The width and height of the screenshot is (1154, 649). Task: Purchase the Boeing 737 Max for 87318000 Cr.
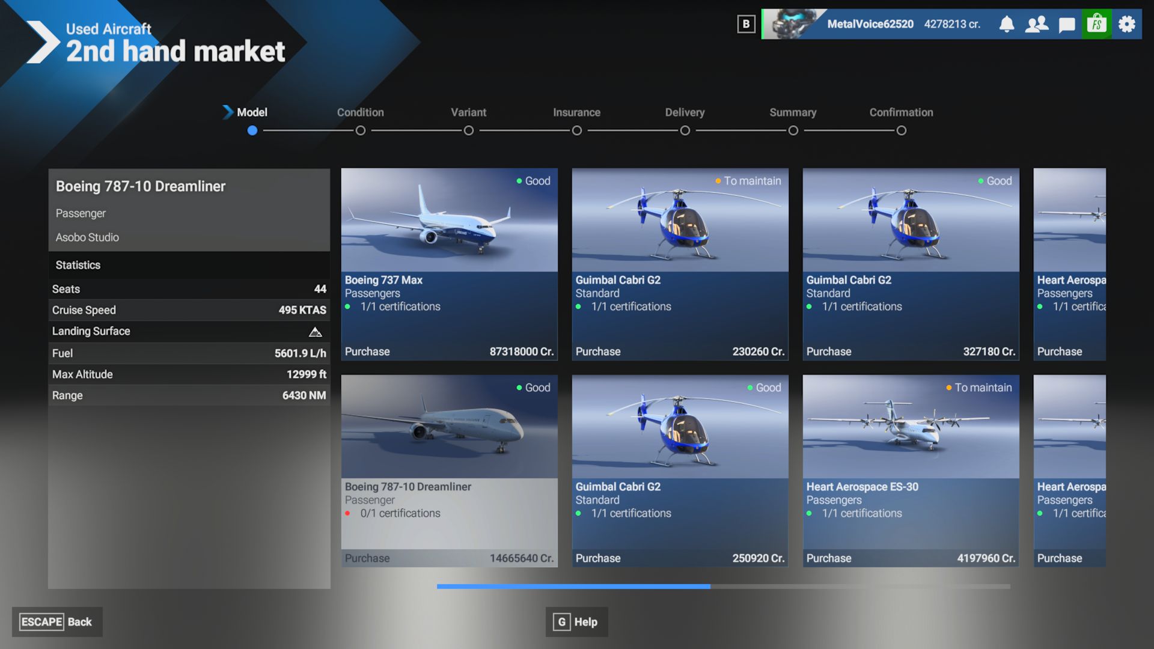coord(449,352)
